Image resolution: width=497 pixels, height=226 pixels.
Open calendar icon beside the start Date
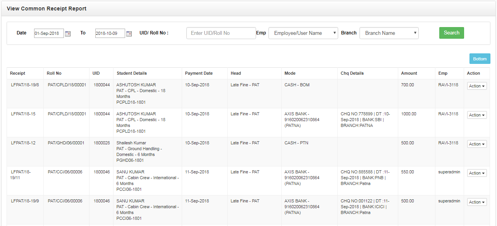(68, 34)
